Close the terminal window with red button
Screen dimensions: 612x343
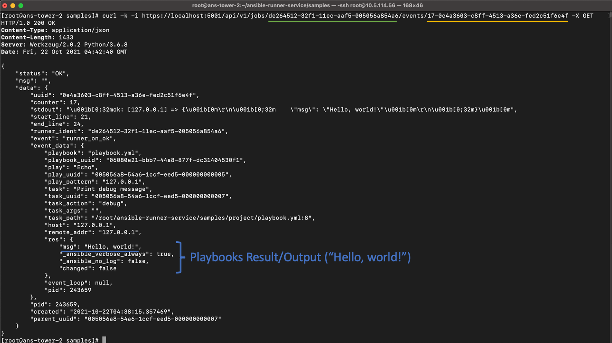point(5,5)
